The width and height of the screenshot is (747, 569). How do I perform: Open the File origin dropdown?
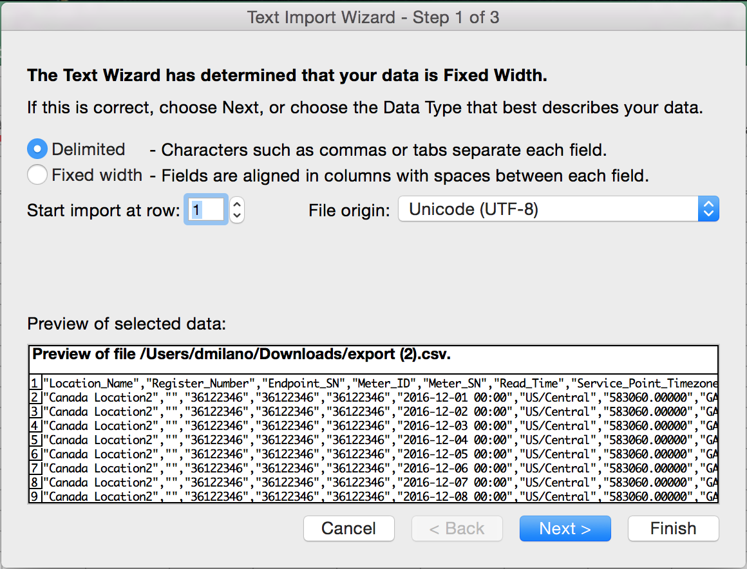tap(558, 209)
